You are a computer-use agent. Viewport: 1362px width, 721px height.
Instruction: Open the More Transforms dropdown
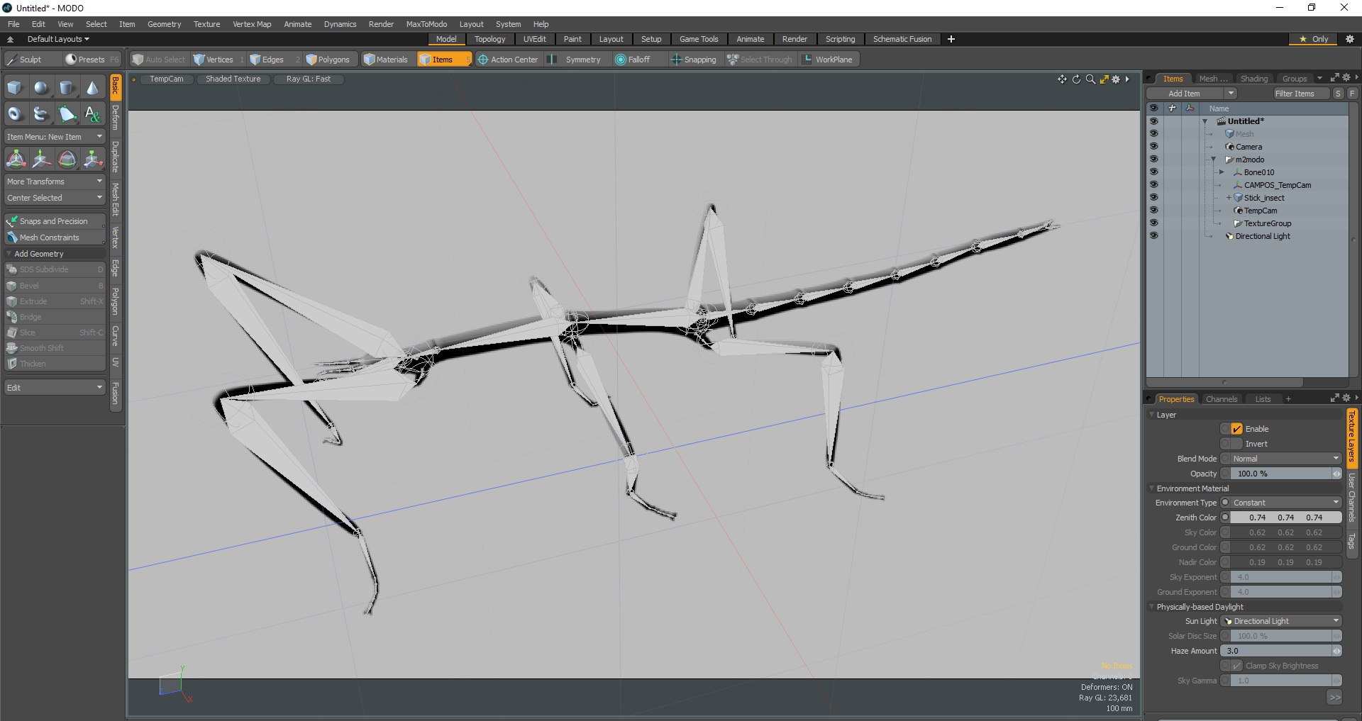(x=55, y=181)
